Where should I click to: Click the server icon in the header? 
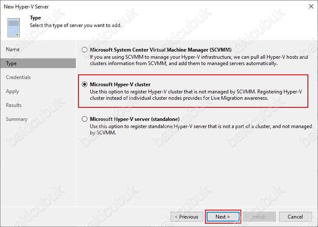click(x=14, y=27)
